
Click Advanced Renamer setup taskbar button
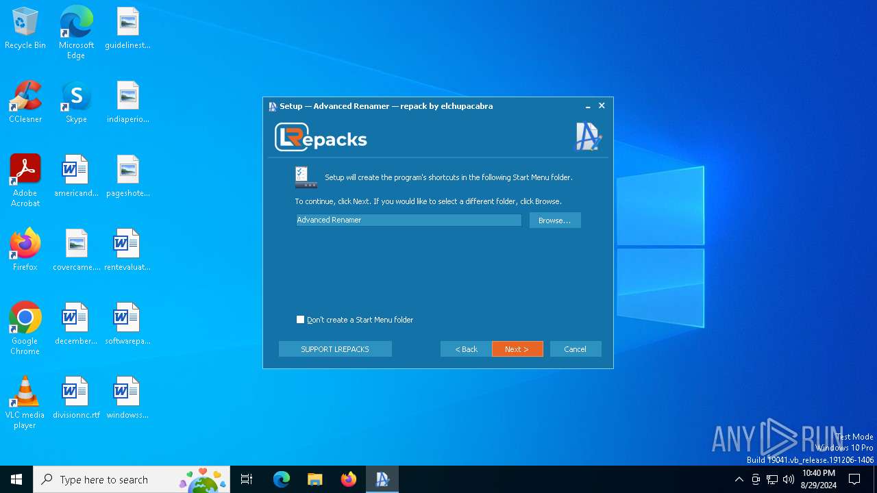pyautogui.click(x=382, y=479)
